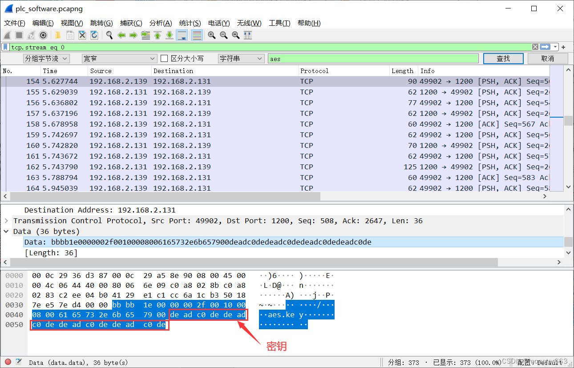Apply display filter with arrow button
This screenshot has width=574, height=368.
(546, 47)
